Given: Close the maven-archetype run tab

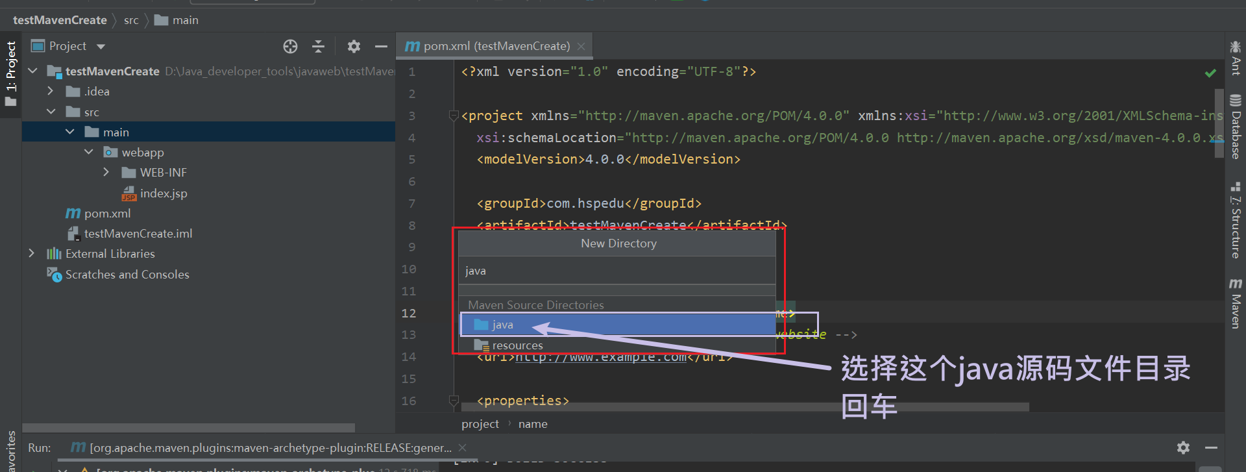Looking at the screenshot, I should pos(462,447).
